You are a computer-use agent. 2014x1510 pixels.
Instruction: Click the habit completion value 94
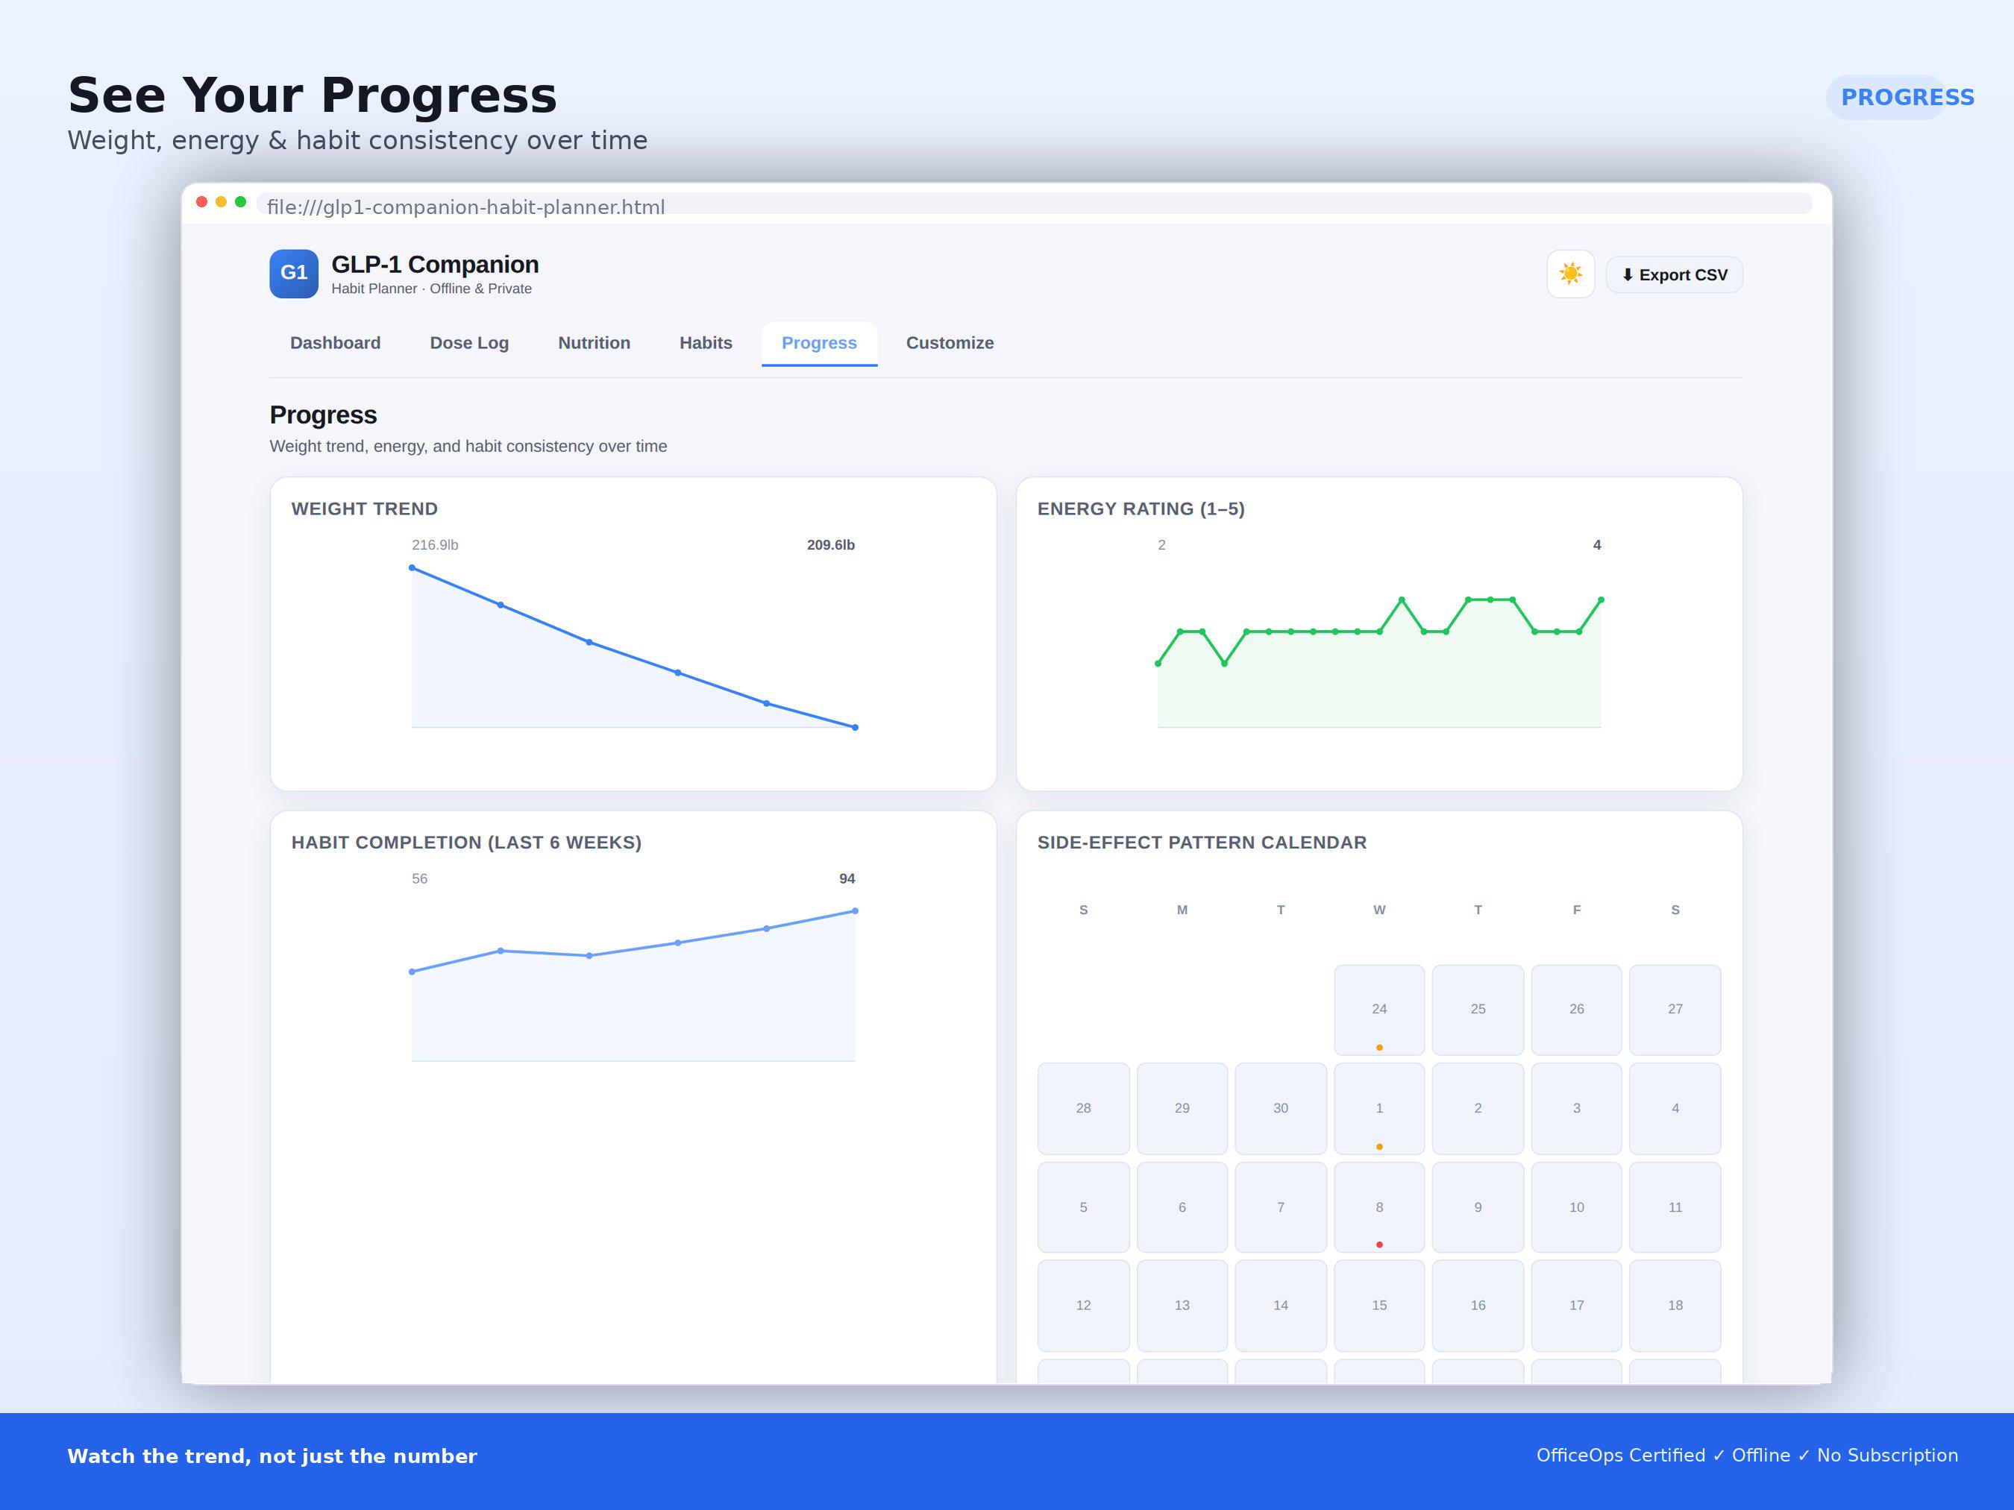(847, 879)
